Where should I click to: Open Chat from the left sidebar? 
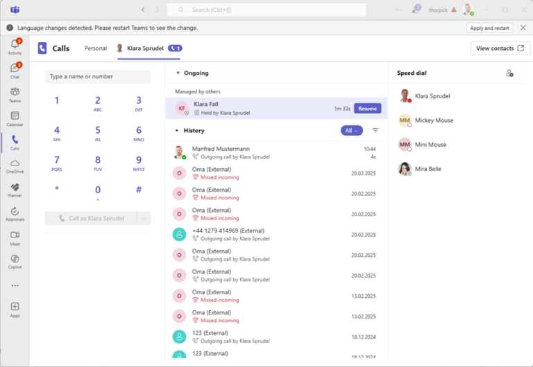[15, 70]
